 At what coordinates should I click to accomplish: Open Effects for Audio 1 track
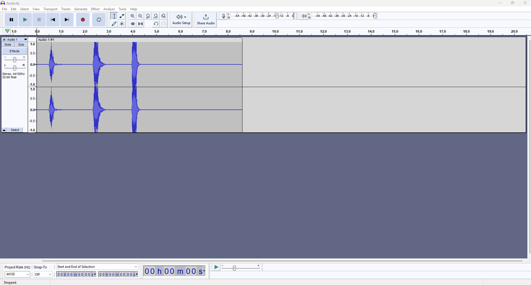tap(15, 51)
